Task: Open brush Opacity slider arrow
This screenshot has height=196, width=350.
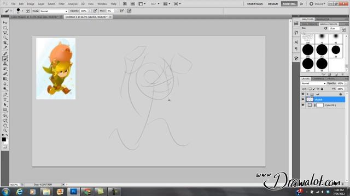Action: 90,11
